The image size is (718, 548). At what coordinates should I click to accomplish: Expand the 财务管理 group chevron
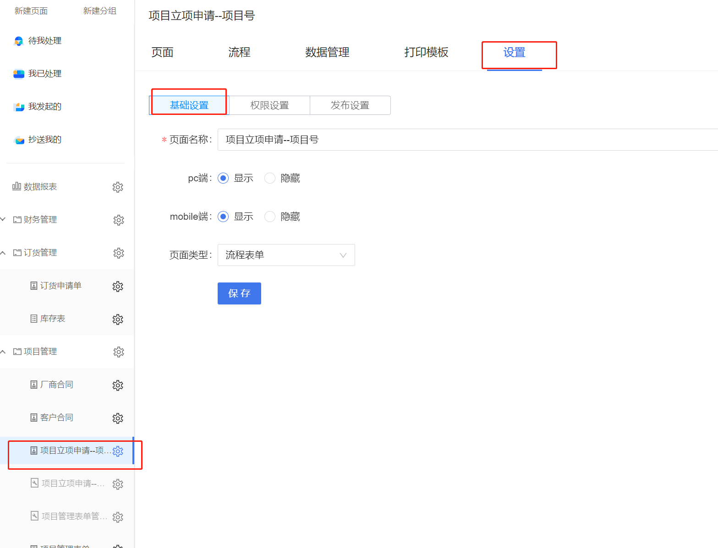[x=3, y=219]
